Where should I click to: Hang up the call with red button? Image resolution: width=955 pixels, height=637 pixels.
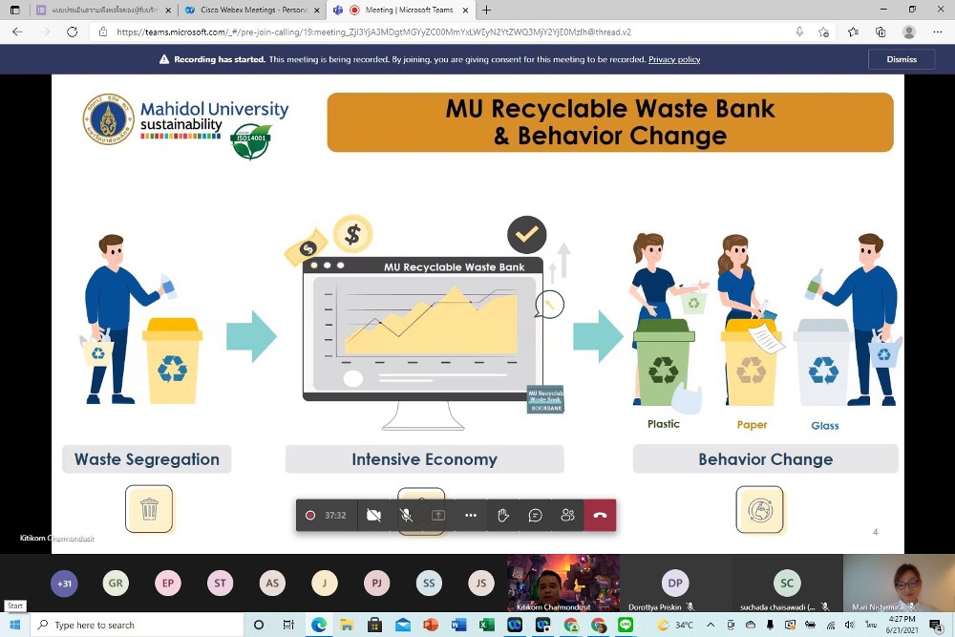[x=600, y=516]
